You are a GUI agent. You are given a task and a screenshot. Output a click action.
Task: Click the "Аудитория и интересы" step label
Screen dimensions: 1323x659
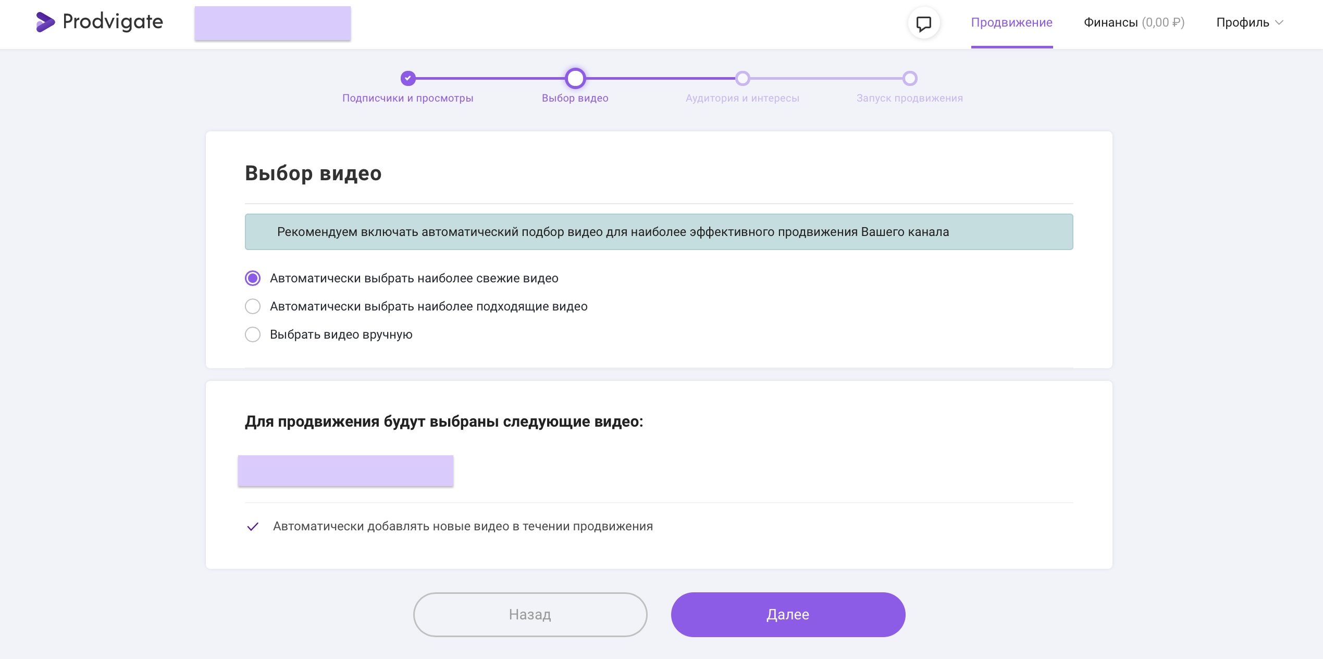point(742,97)
